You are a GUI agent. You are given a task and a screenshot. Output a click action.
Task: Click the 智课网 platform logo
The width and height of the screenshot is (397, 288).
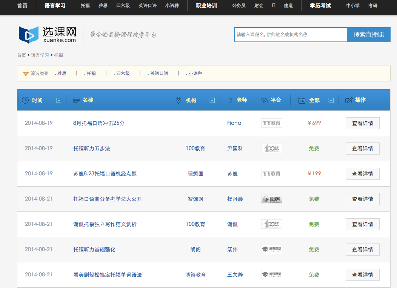(x=271, y=199)
